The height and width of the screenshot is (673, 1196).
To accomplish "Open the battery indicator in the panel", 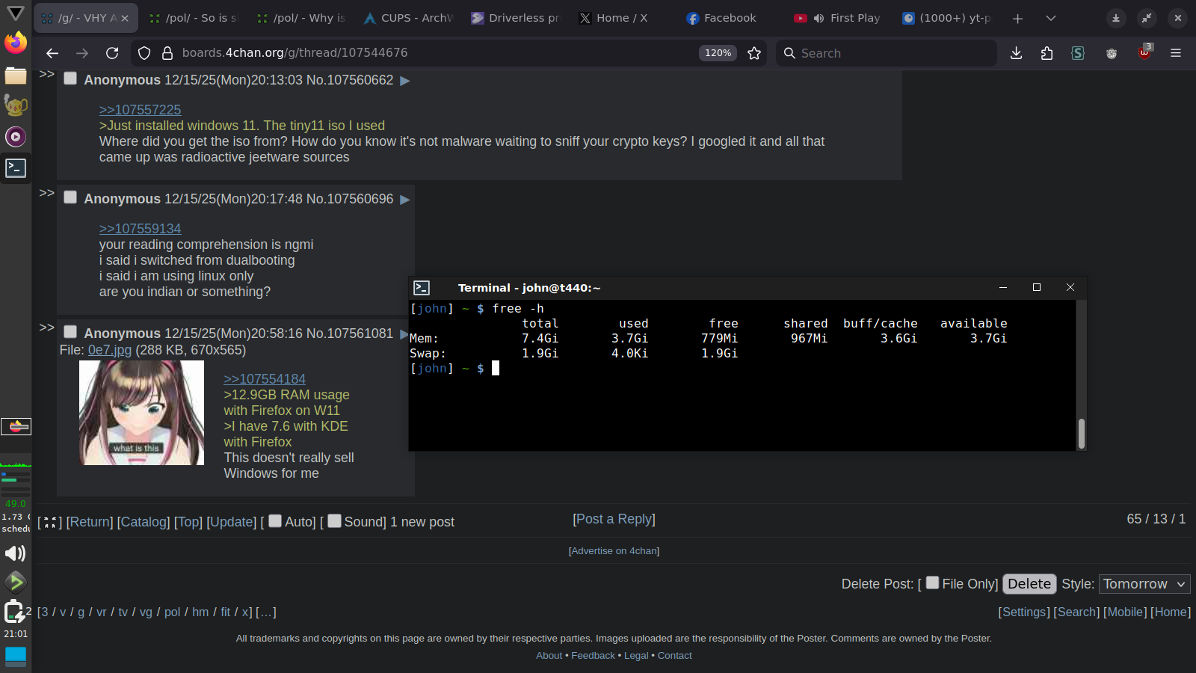I will [14, 612].
